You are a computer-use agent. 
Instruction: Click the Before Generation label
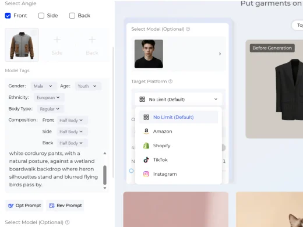[x=272, y=48]
